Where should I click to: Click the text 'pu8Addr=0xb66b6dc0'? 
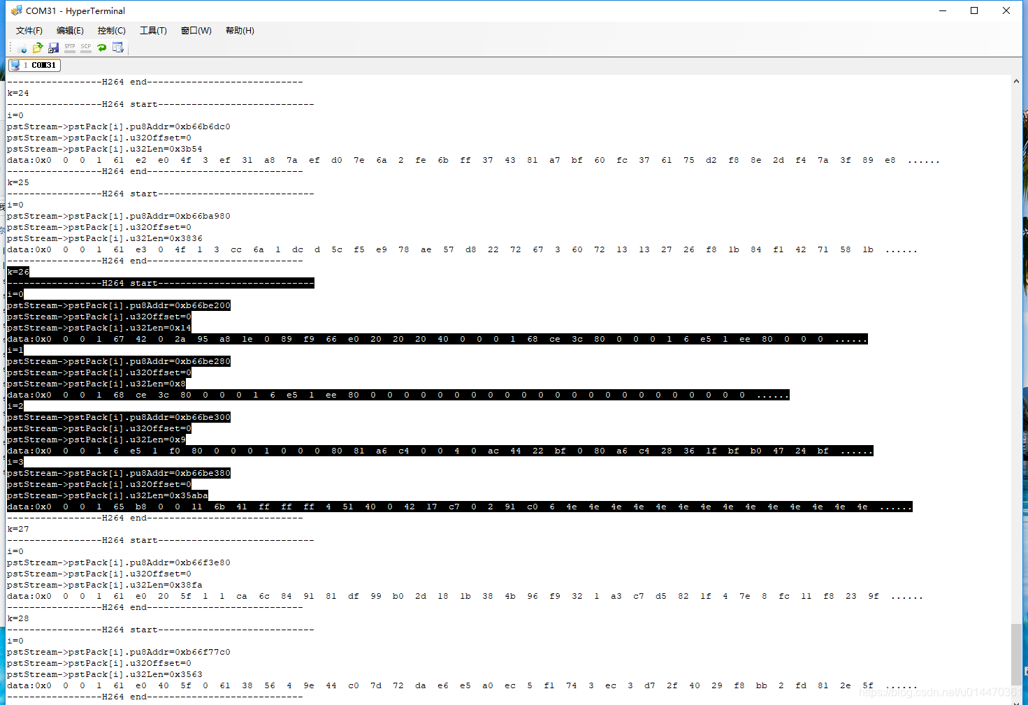pyautogui.click(x=180, y=126)
